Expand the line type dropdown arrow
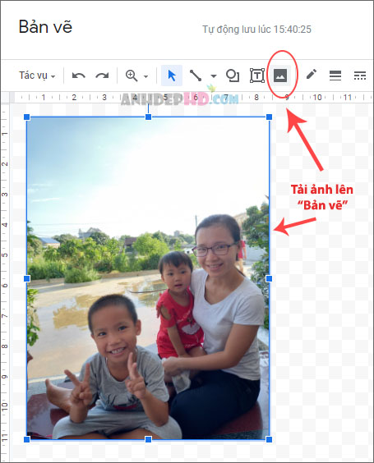The width and height of the screenshot is (374, 463). [x=214, y=76]
